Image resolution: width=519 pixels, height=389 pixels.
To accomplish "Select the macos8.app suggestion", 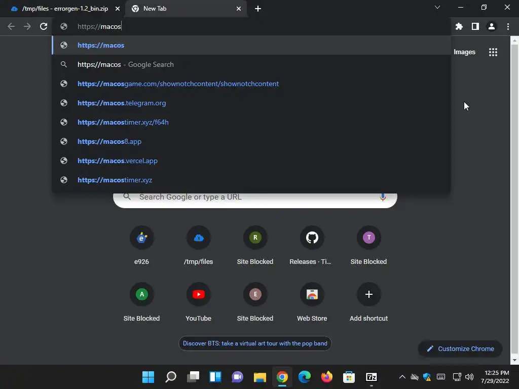I will (x=251, y=141).
